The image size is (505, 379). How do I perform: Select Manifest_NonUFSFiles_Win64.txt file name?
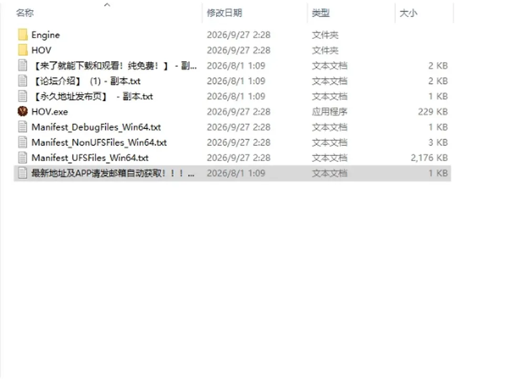(x=99, y=143)
